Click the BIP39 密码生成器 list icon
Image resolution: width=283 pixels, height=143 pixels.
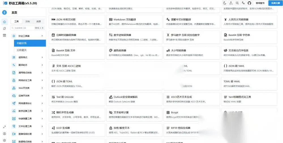coord(168,128)
